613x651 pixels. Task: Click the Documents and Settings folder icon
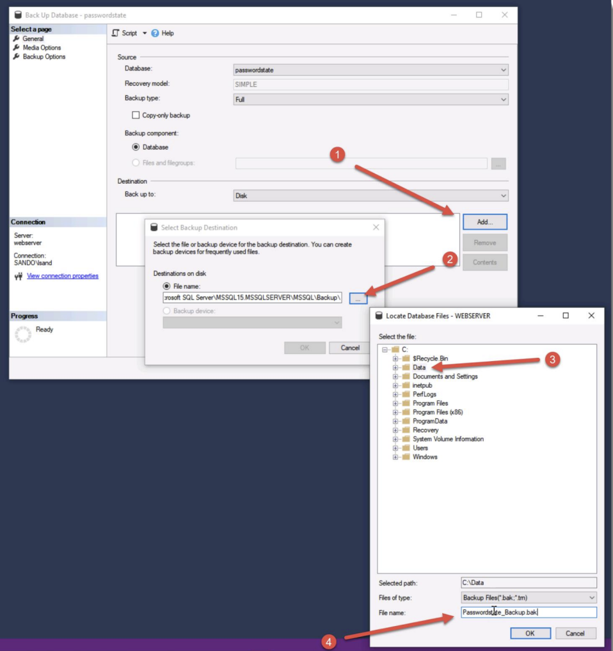pyautogui.click(x=406, y=376)
